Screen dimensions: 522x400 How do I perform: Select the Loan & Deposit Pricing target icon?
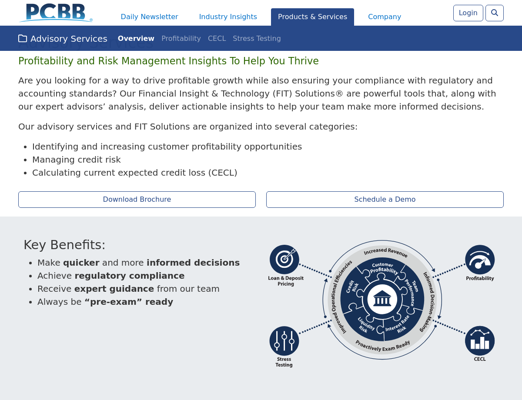point(284,260)
